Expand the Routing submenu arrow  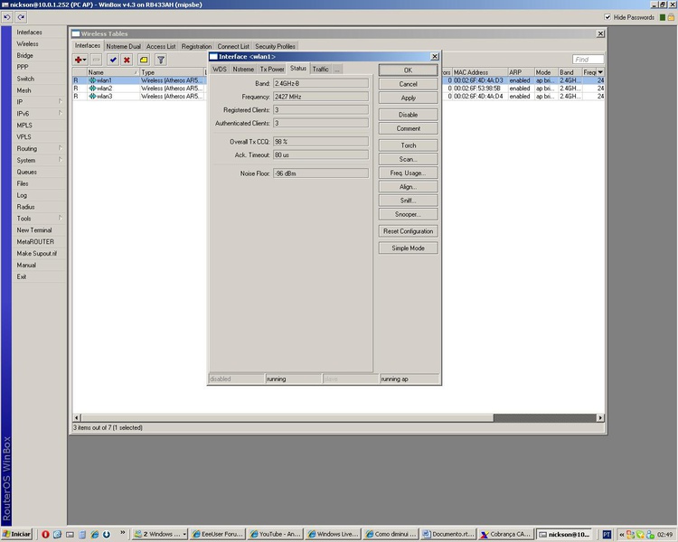[60, 148]
